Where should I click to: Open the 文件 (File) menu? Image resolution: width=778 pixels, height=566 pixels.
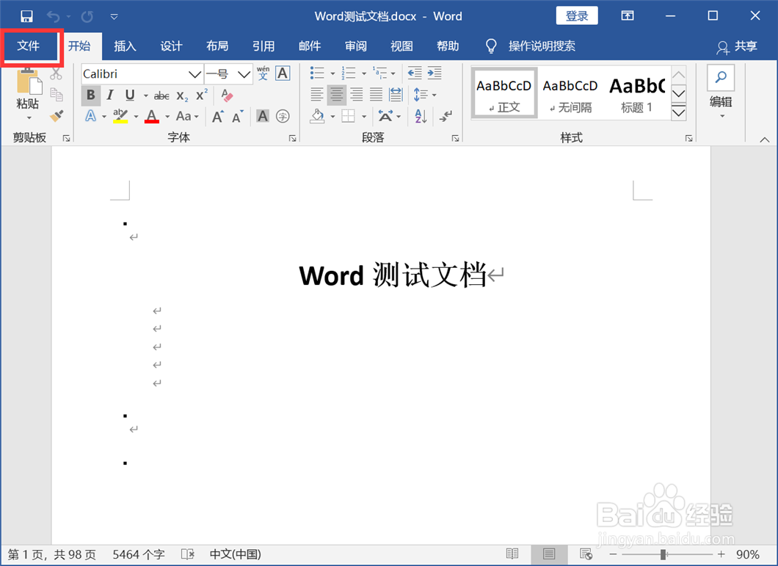point(31,46)
